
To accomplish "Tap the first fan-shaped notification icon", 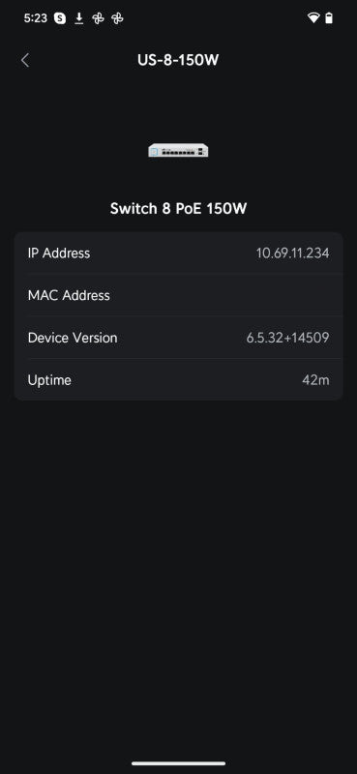I will click(x=99, y=18).
